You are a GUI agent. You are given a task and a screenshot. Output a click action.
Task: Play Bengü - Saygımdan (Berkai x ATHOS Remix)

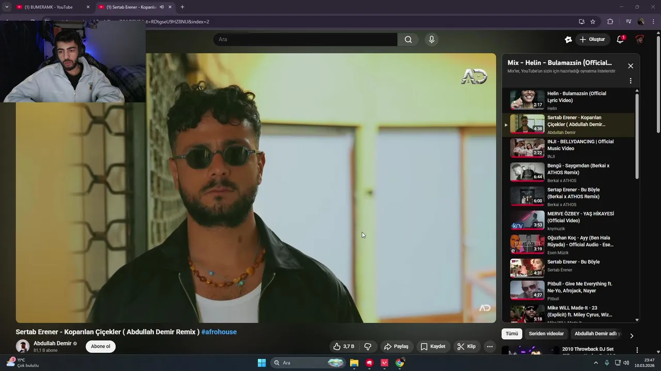click(x=568, y=173)
